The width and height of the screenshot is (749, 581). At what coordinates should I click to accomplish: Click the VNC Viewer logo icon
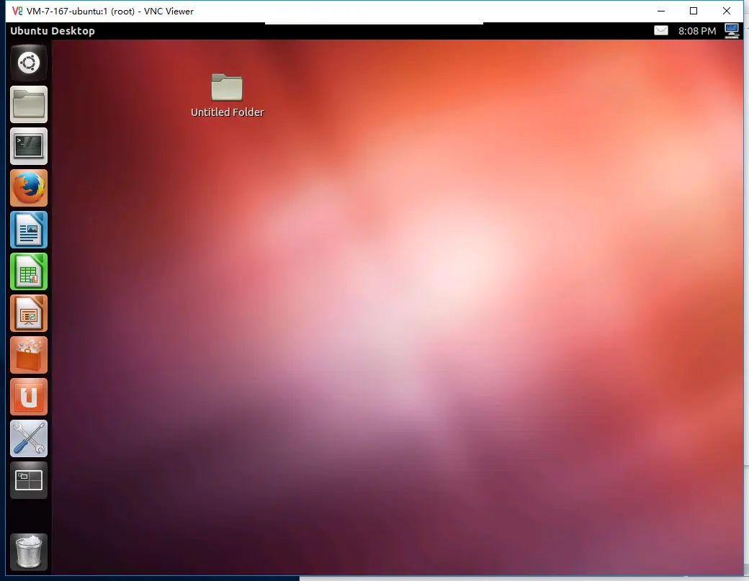point(17,11)
